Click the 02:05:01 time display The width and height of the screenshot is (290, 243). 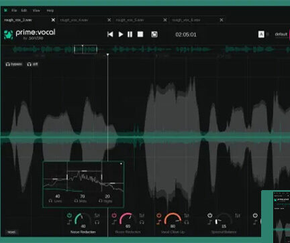186,35
